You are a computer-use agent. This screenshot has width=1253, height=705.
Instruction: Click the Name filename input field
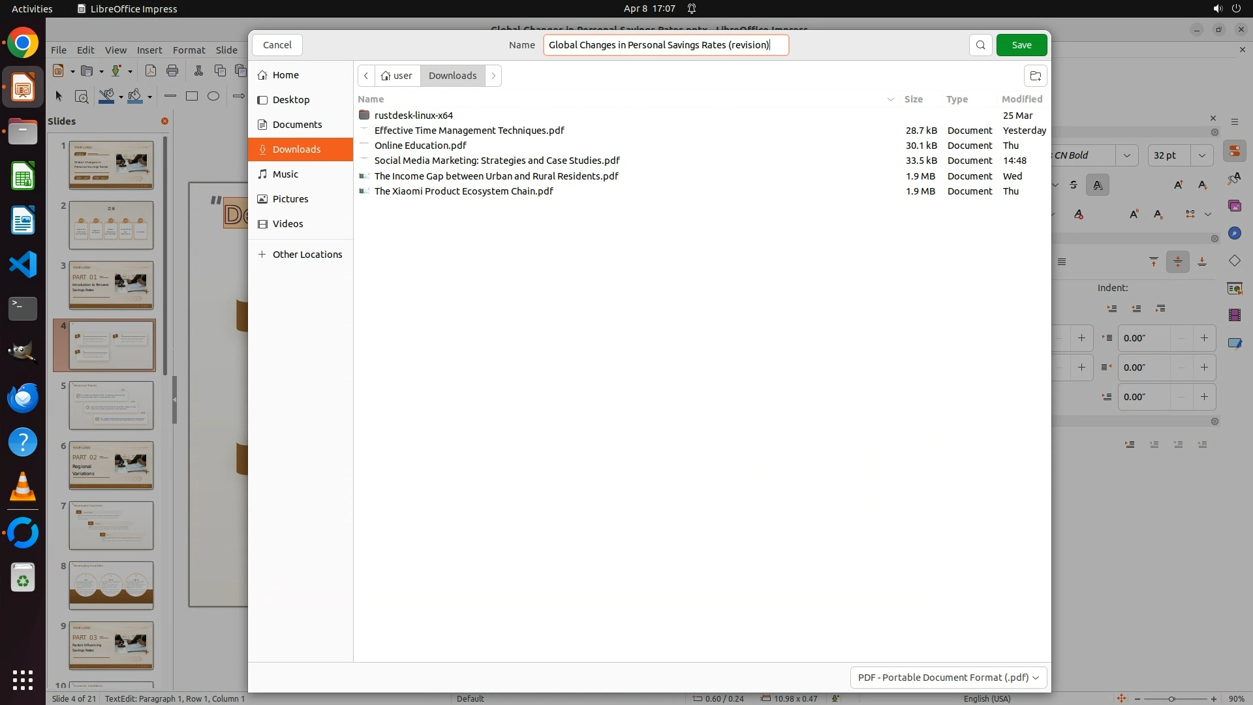click(x=666, y=45)
